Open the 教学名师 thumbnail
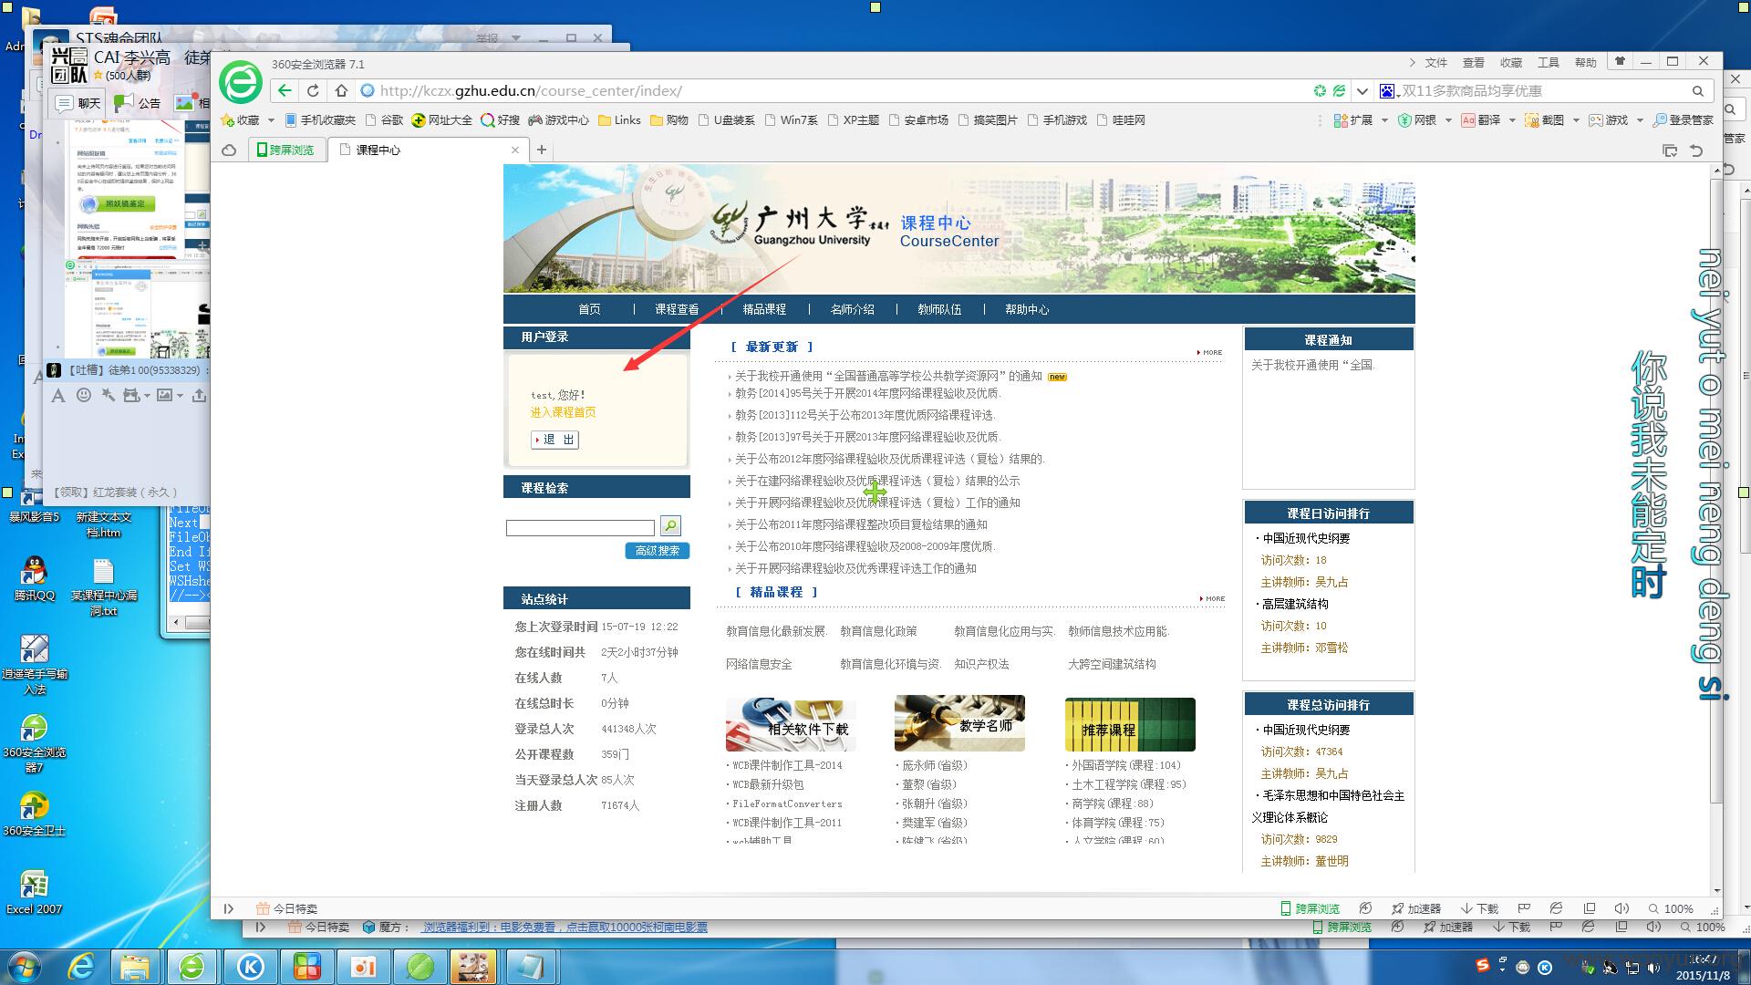1751x985 pixels. coord(959,724)
